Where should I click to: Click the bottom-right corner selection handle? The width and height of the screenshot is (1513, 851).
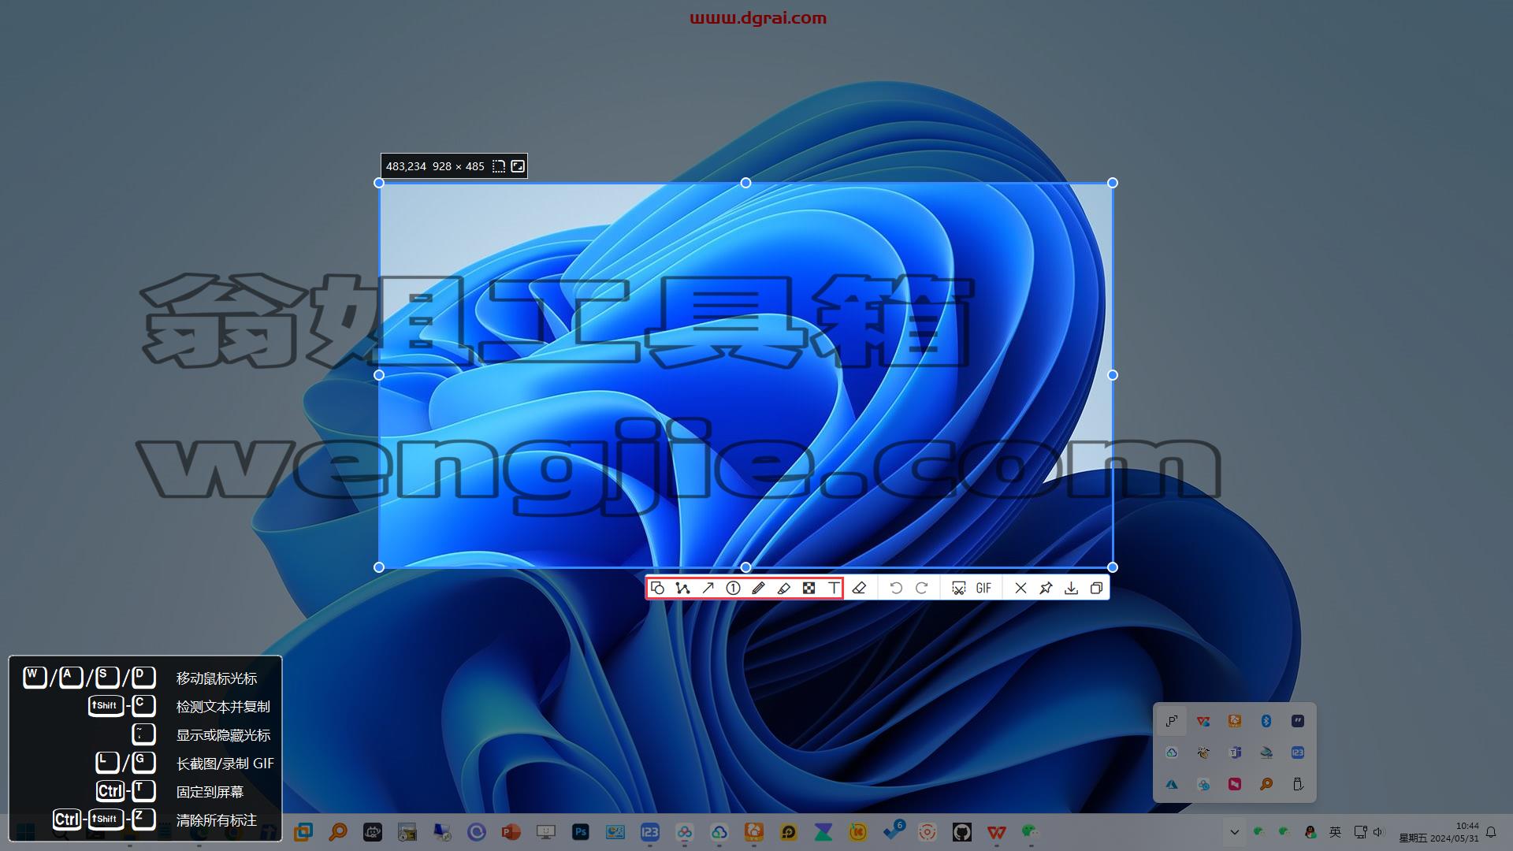point(1113,567)
